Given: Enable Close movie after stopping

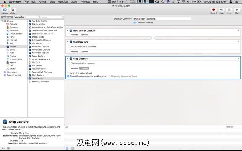Looking at the screenshot, I should [69, 64].
